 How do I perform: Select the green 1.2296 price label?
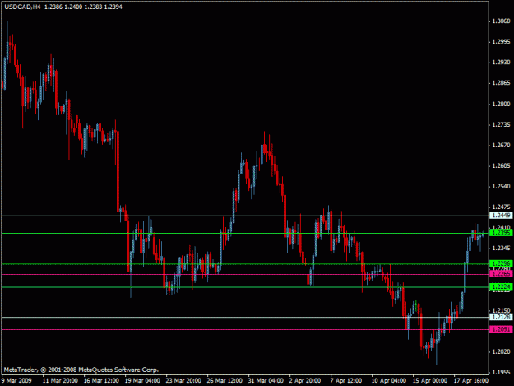coord(501,263)
